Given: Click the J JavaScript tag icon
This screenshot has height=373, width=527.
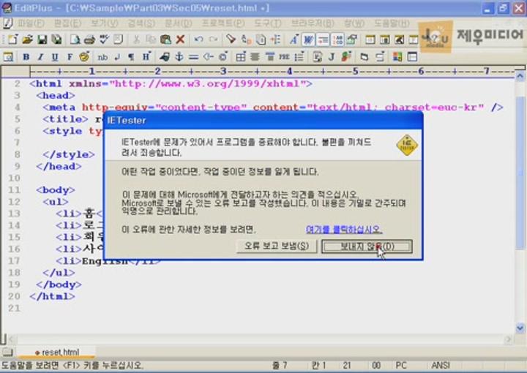Looking at the screenshot, I should coord(331,57).
